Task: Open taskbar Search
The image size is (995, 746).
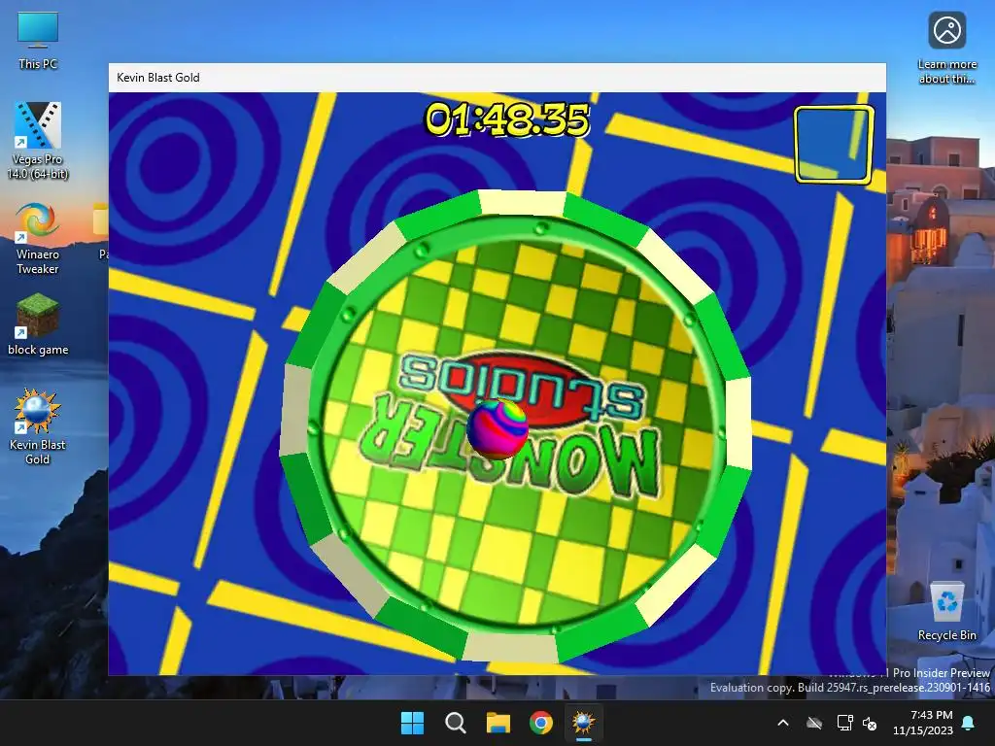Action: click(455, 723)
